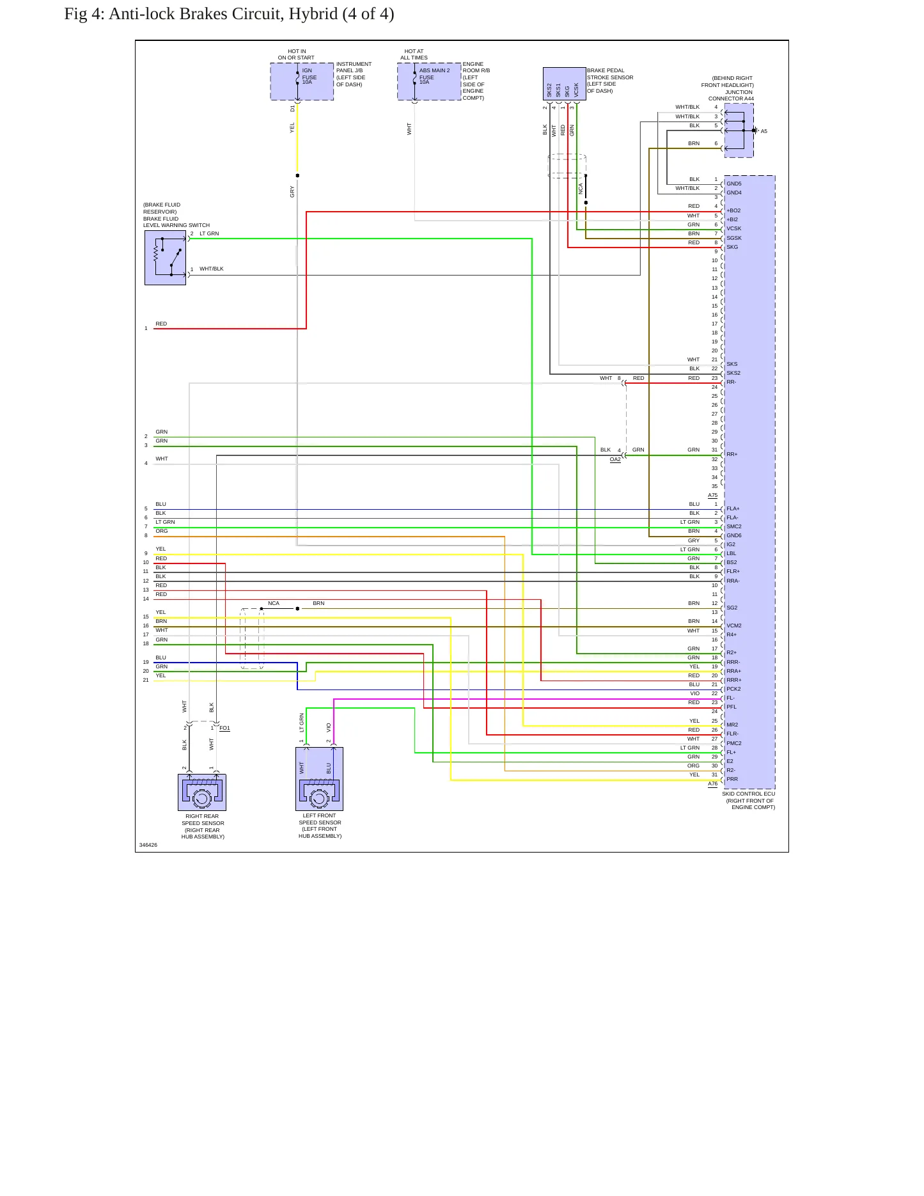Image resolution: width=924 pixels, height=1196 pixels.
Task: Click the RRR- terminal label
Action: [x=733, y=662]
